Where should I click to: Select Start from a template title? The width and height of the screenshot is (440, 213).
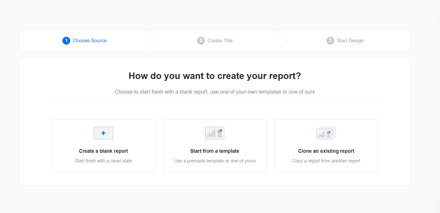[215, 151]
